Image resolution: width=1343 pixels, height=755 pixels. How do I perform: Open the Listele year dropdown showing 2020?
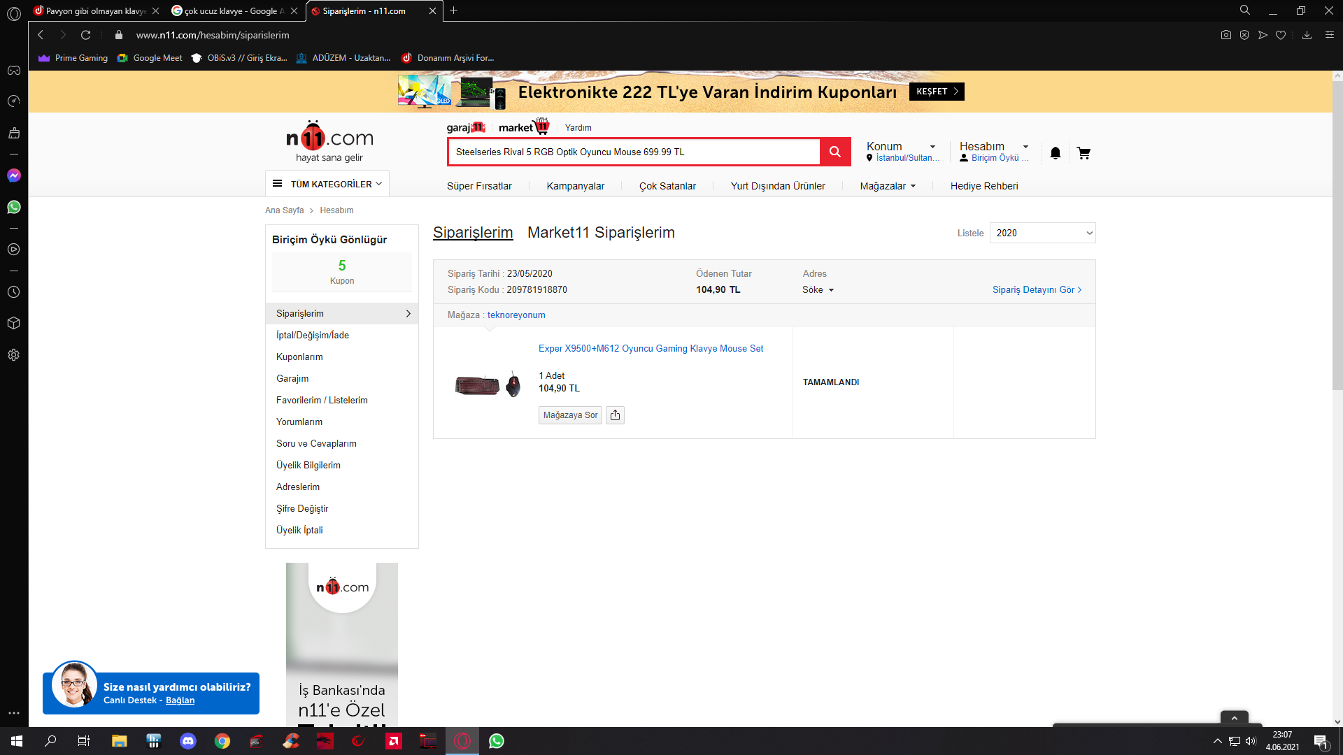1042,233
